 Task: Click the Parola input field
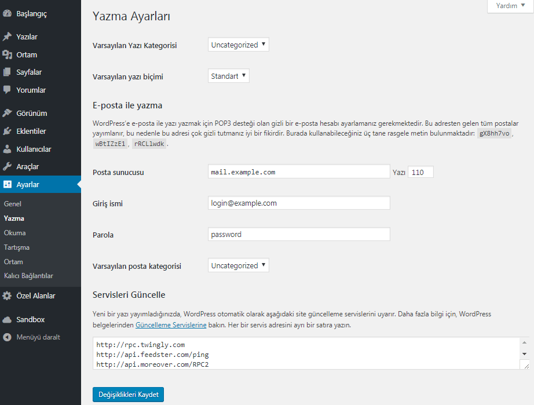tap(299, 234)
